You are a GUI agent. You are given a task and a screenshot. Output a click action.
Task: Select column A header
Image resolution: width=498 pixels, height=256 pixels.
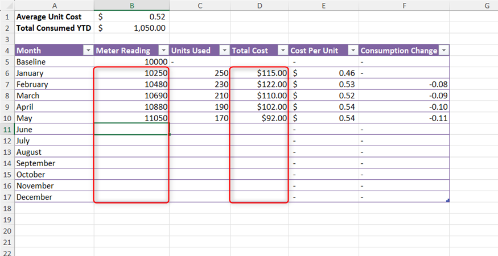pos(54,5)
